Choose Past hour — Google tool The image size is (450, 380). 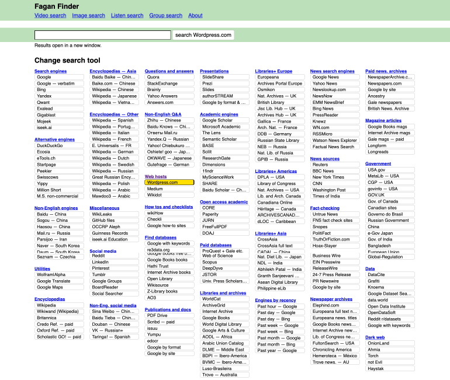point(280,306)
